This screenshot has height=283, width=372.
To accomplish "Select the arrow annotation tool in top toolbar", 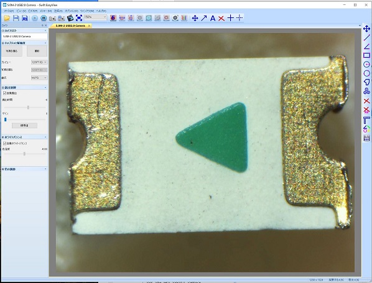I will (x=204, y=18).
